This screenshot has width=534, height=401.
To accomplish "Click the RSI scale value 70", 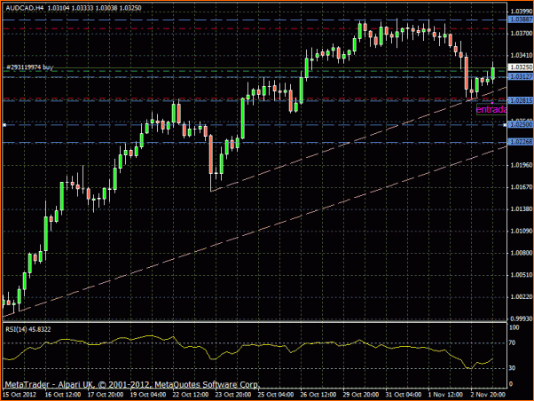I will 512,342.
